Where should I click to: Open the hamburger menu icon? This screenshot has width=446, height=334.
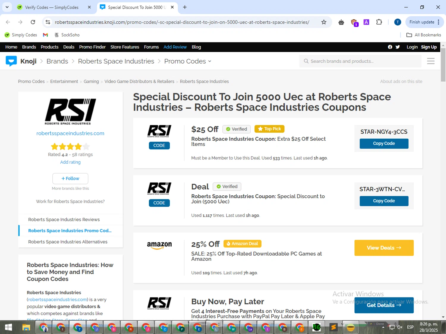[431, 61]
